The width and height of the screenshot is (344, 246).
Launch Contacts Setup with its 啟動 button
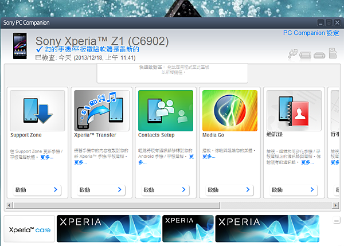pos(166,190)
